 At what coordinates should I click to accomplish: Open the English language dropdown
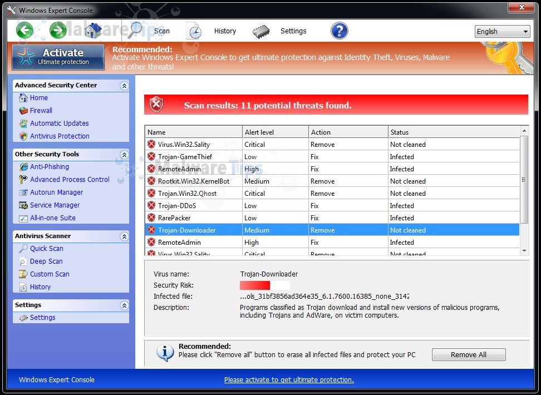coord(502,32)
